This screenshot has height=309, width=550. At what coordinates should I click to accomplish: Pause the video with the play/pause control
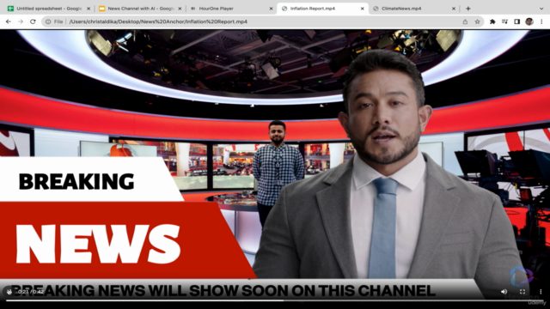[x=9, y=292]
